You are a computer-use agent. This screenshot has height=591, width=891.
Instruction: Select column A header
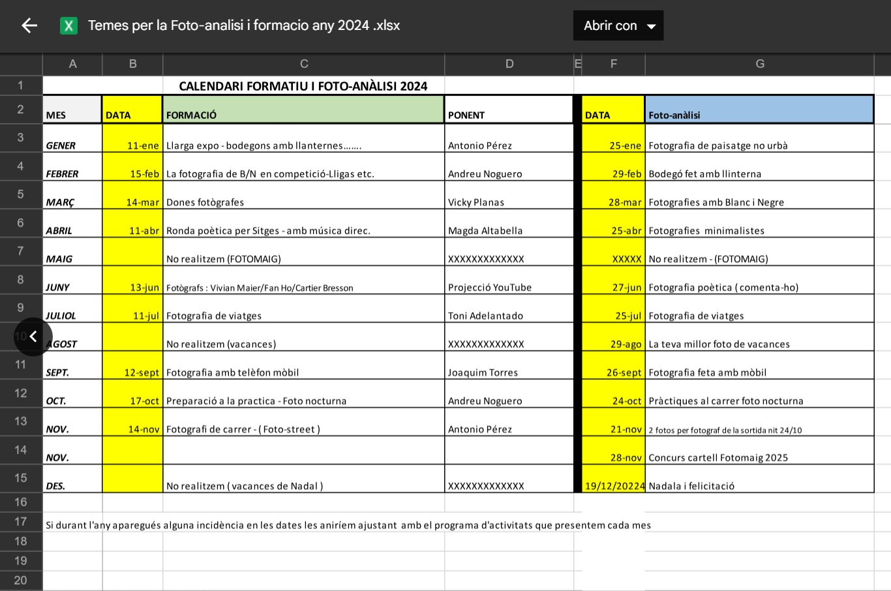pos(72,64)
